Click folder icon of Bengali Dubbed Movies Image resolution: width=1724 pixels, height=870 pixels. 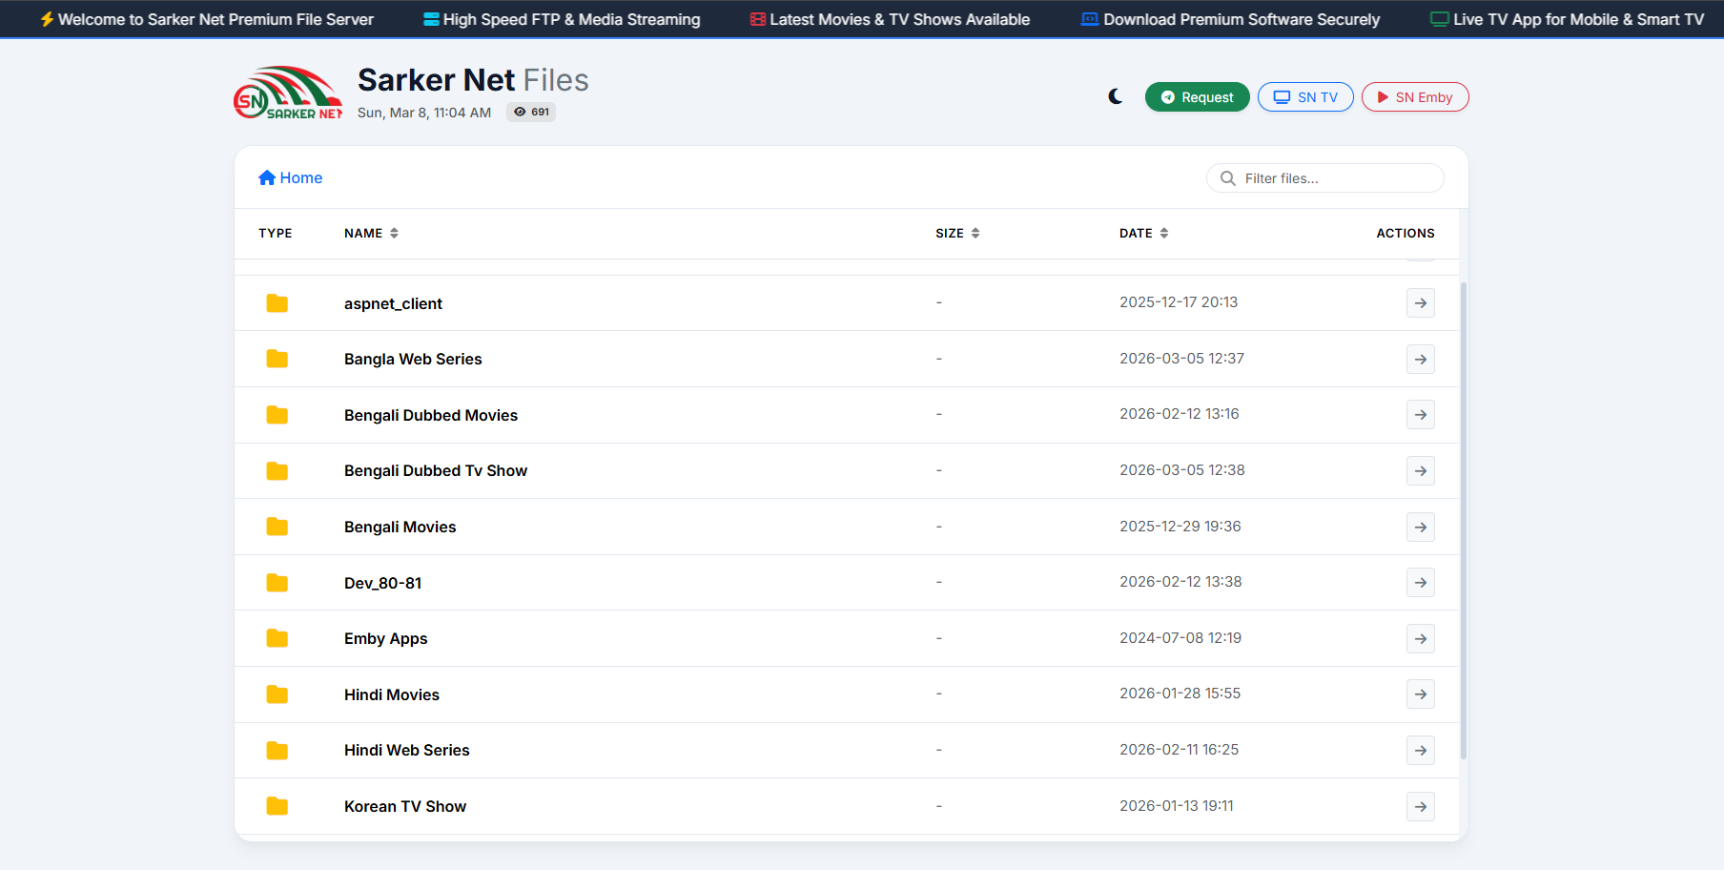pyautogui.click(x=277, y=415)
